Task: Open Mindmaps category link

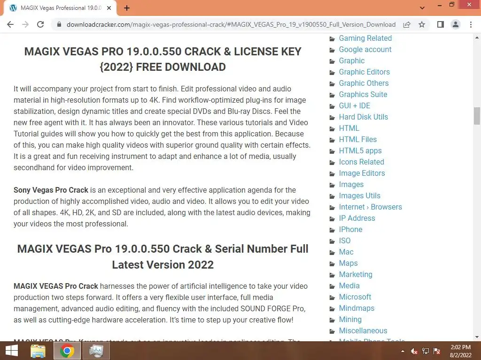Action: coord(357,308)
